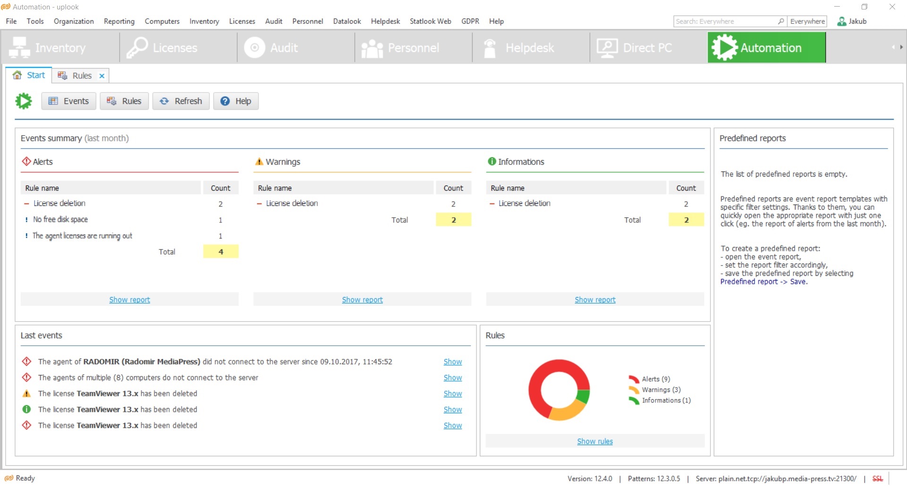Open the Statlook Web menu
Screen dimensions: 907x486
tap(431, 21)
